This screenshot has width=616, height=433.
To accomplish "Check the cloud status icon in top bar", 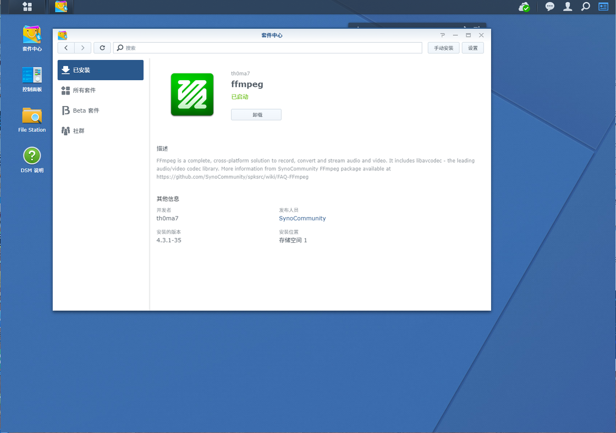I will click(x=524, y=7).
